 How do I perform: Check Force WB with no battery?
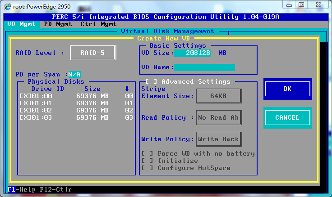pos(148,153)
